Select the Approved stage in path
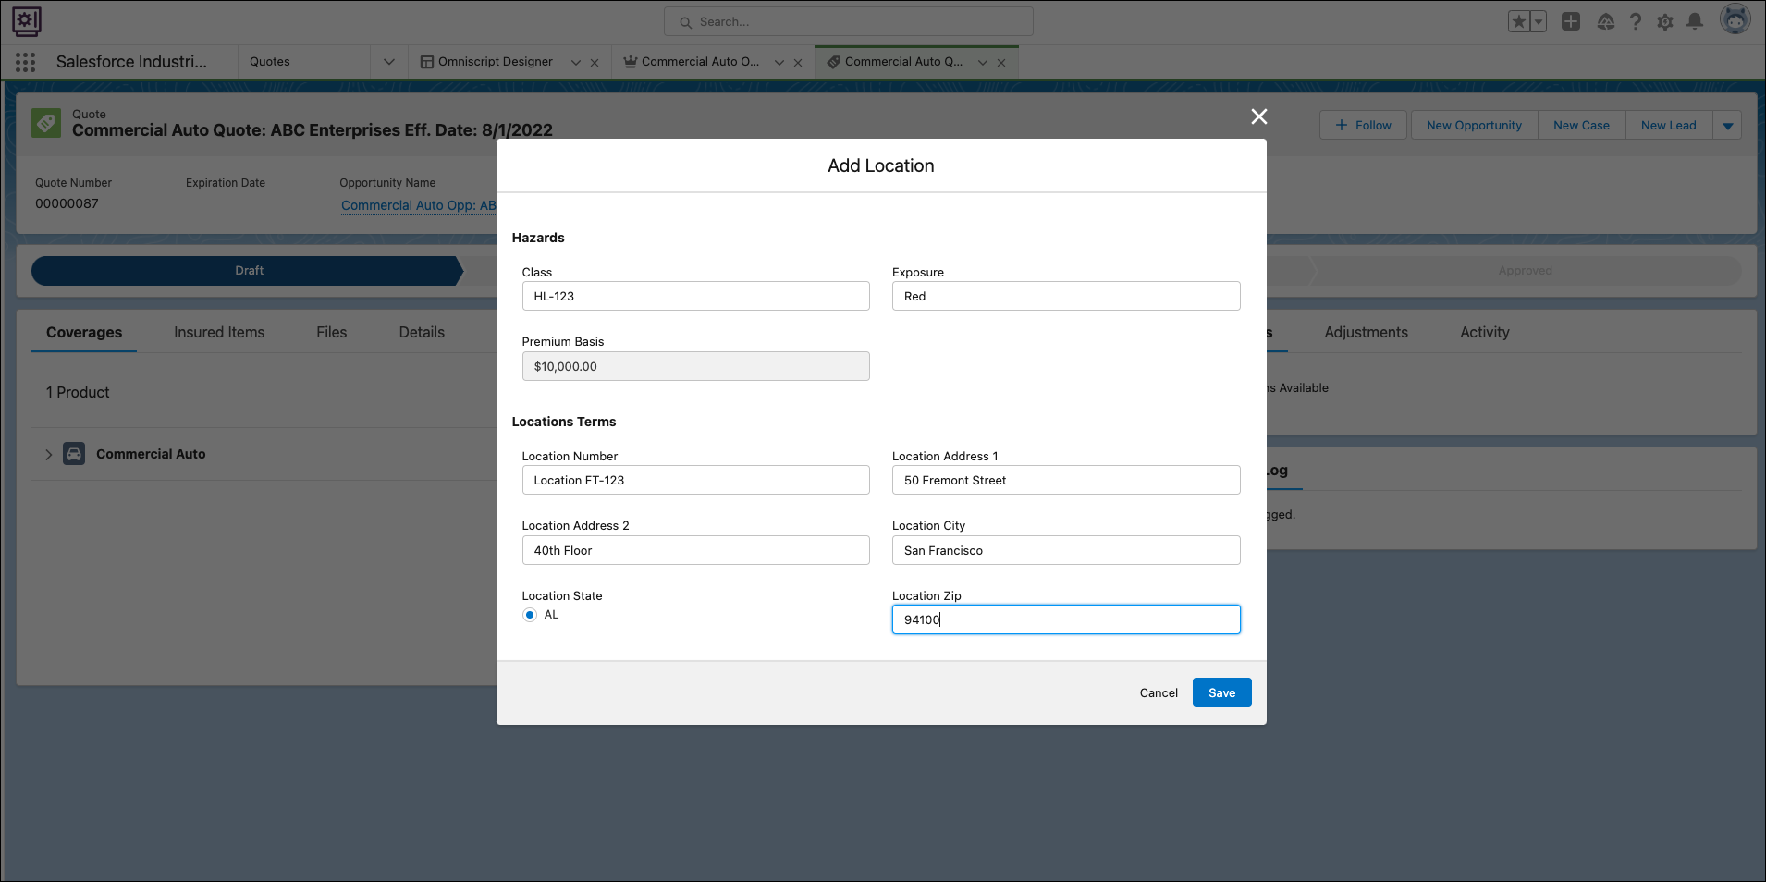This screenshot has width=1766, height=882. [x=1526, y=271]
